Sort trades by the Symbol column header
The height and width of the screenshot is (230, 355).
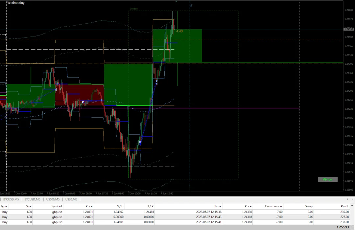[57, 206]
